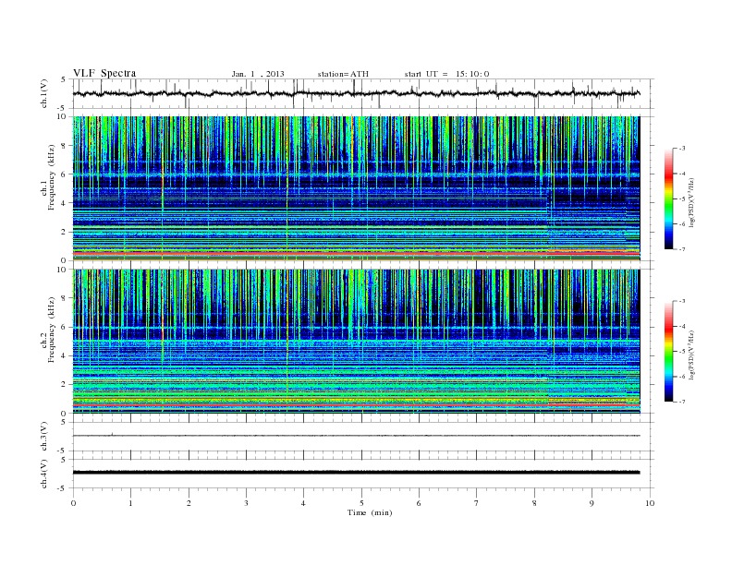Screen dimensions: 732x565
Task: Click the ch.4(V) axis label
Action: point(44,474)
